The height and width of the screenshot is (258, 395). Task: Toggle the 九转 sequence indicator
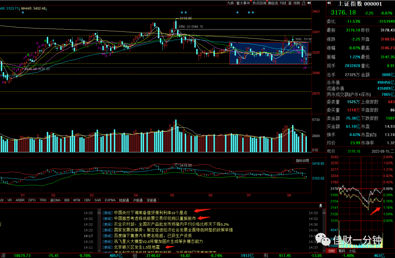pos(230,3)
